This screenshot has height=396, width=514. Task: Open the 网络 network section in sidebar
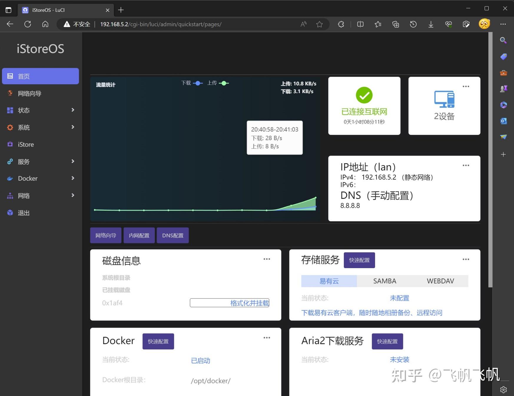point(24,195)
